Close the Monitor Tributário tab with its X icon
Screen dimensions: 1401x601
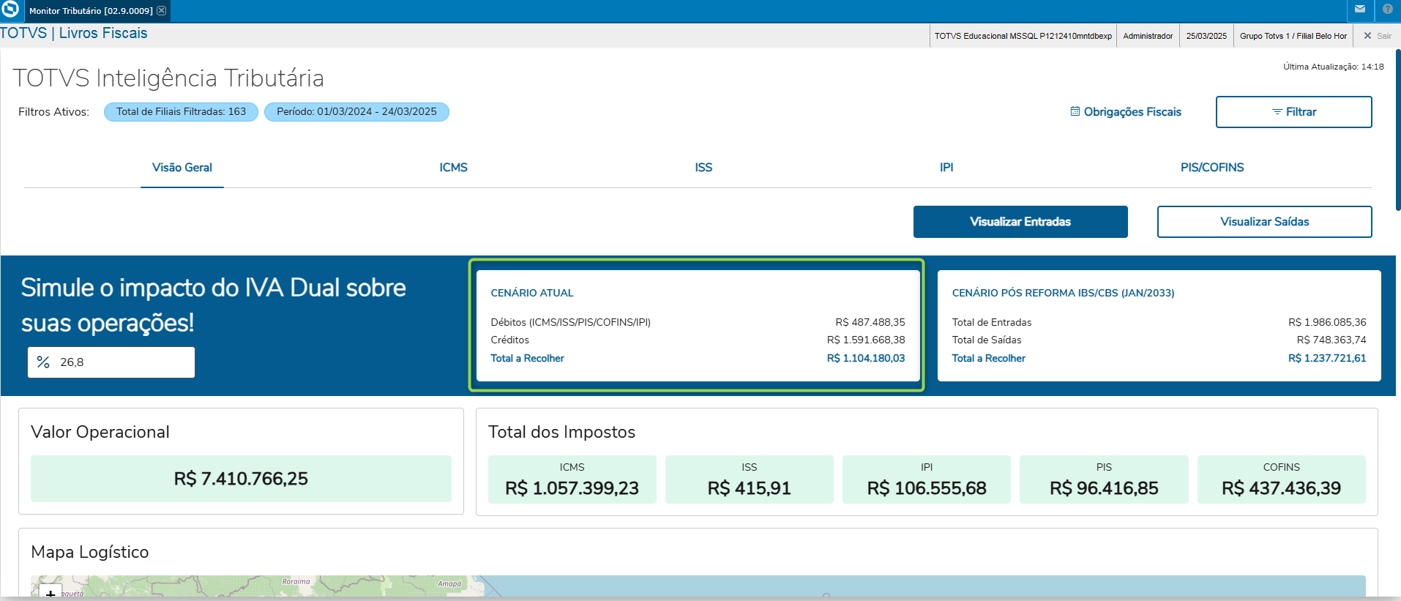pos(162,11)
